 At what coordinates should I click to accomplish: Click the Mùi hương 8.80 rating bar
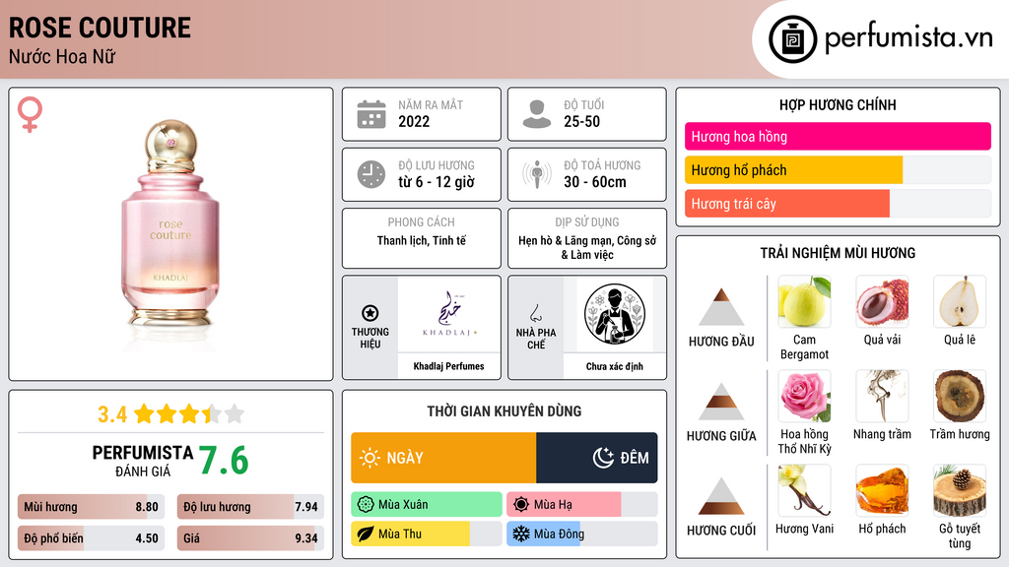[x=91, y=507]
